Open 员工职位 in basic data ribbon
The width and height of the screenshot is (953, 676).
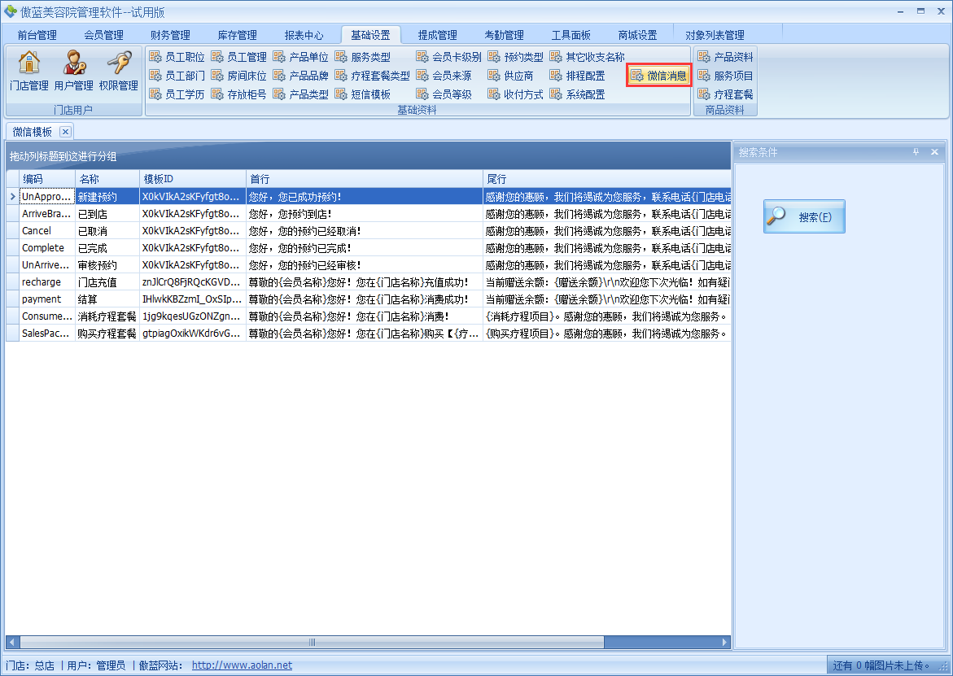click(177, 57)
